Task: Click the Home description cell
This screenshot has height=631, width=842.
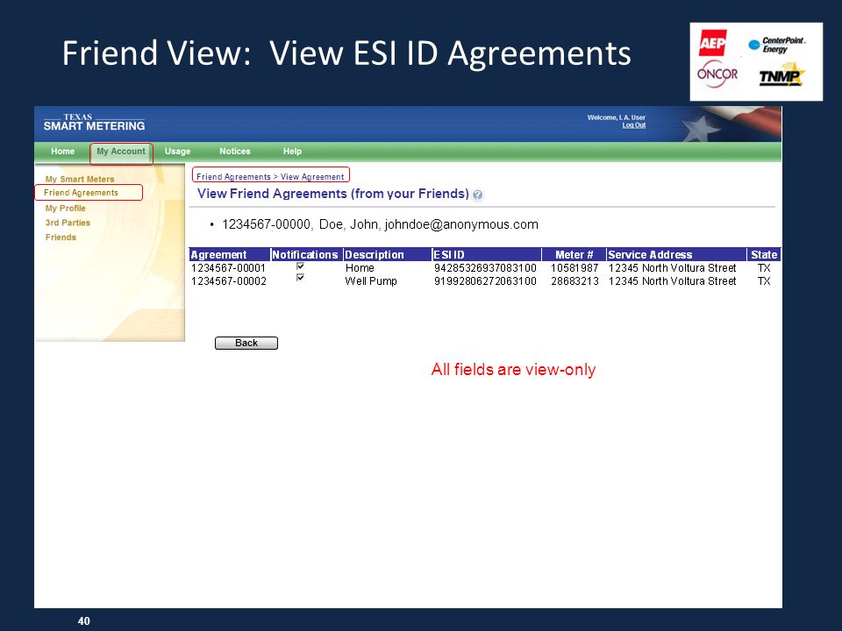Action: 360,268
